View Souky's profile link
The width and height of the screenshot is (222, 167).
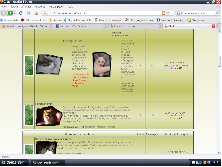174,68
